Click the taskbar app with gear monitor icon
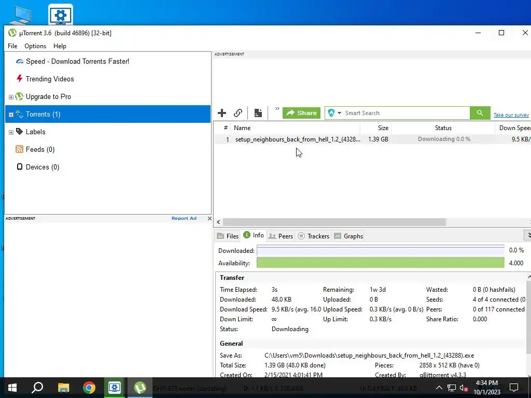 point(115,388)
